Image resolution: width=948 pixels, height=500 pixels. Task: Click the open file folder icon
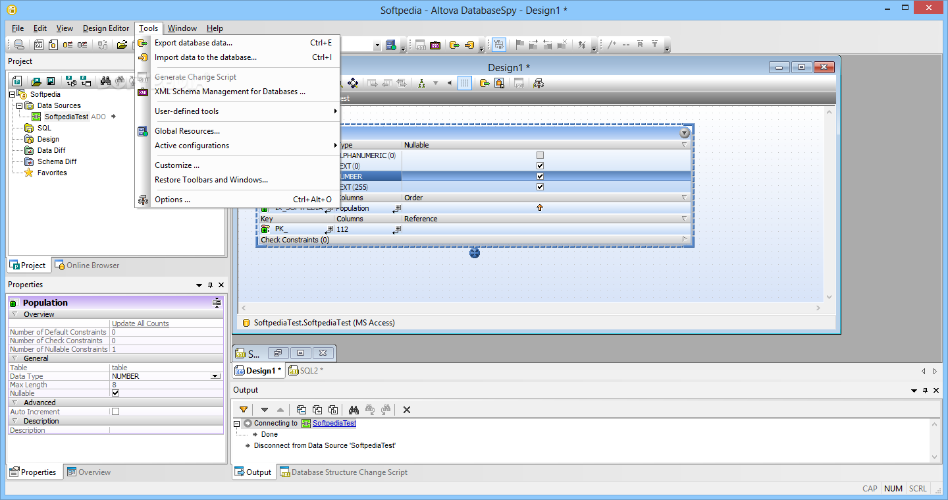point(122,45)
